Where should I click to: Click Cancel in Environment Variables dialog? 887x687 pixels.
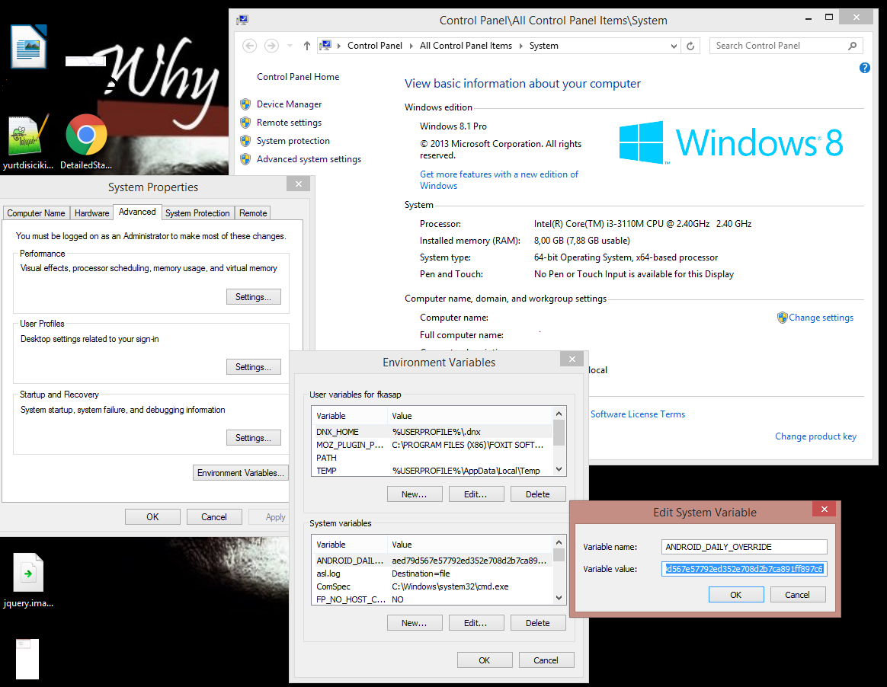coord(546,660)
